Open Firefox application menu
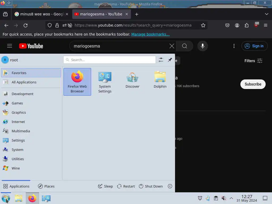The height and width of the screenshot is (204, 272). pos(266,25)
